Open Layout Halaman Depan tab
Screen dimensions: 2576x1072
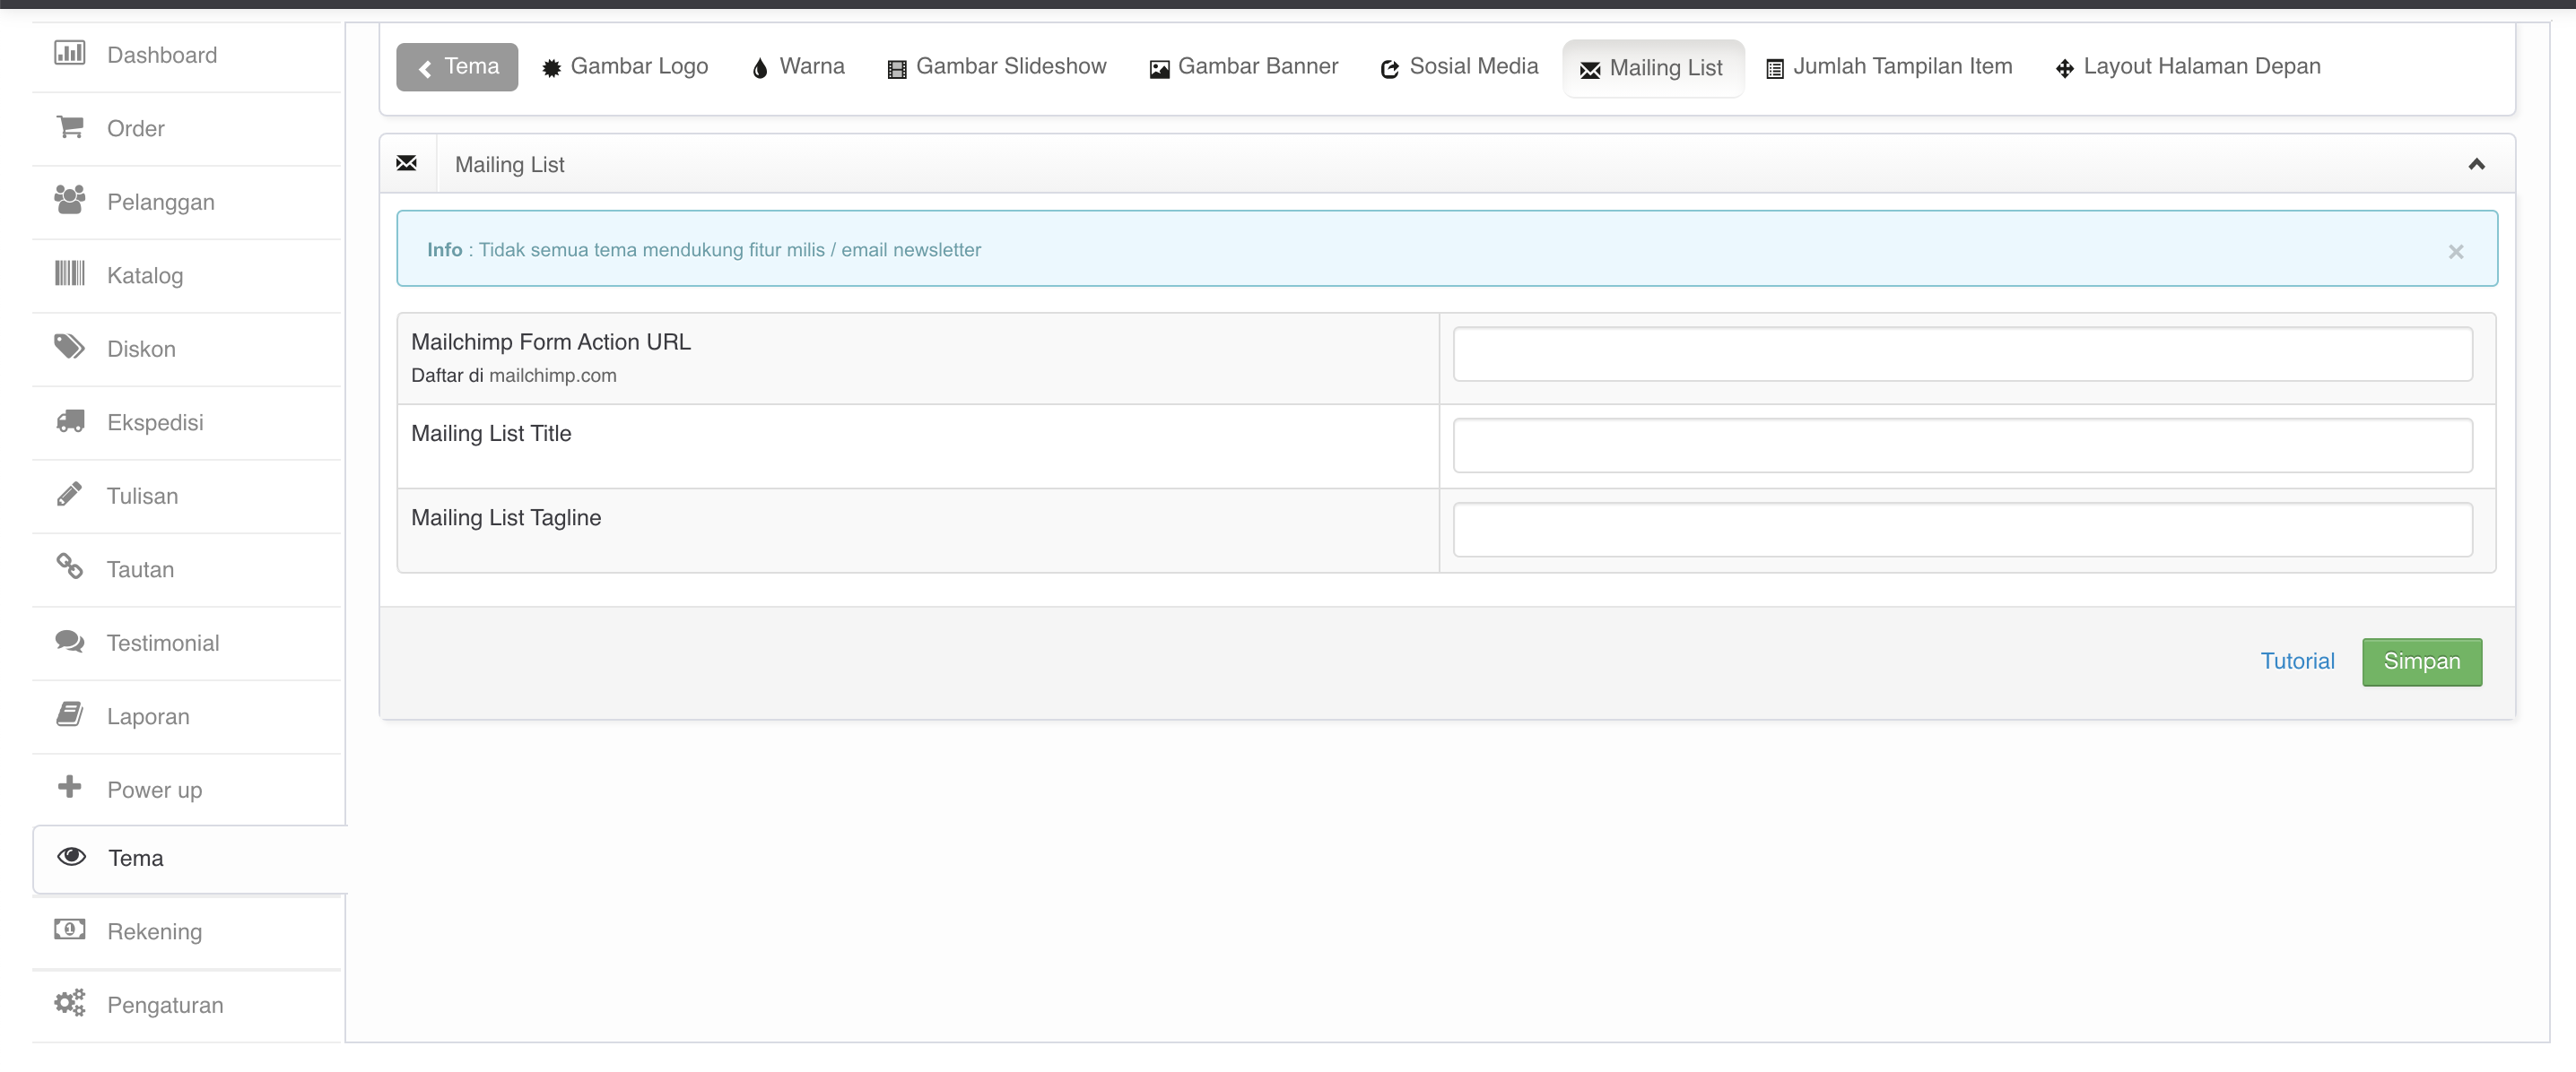(2188, 67)
